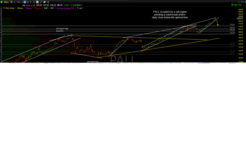This screenshot has height=142, width=246.
Task: Open the 20ema indicator dropdown
Action: (33, 8)
